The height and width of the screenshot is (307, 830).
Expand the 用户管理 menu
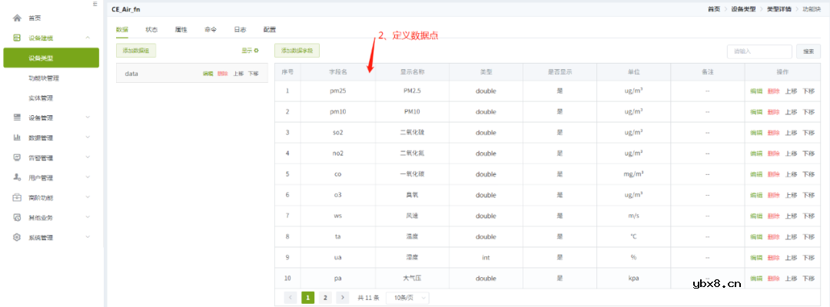(88, 177)
